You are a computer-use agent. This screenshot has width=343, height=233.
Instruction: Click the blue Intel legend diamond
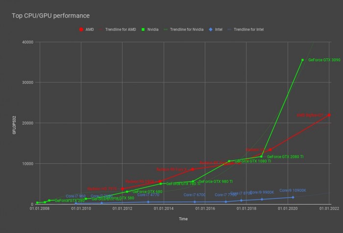coord(210,29)
